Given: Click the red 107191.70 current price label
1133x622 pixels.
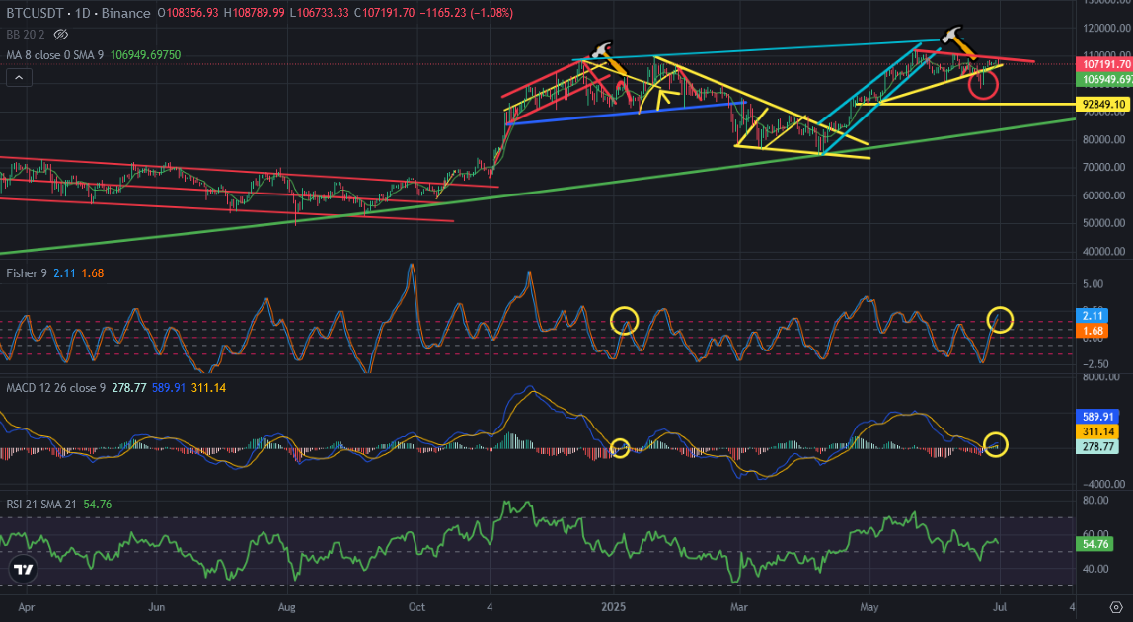Looking at the screenshot, I should pos(1104,64).
